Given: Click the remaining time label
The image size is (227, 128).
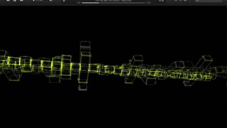Looking at the screenshot, I should [148, 3].
